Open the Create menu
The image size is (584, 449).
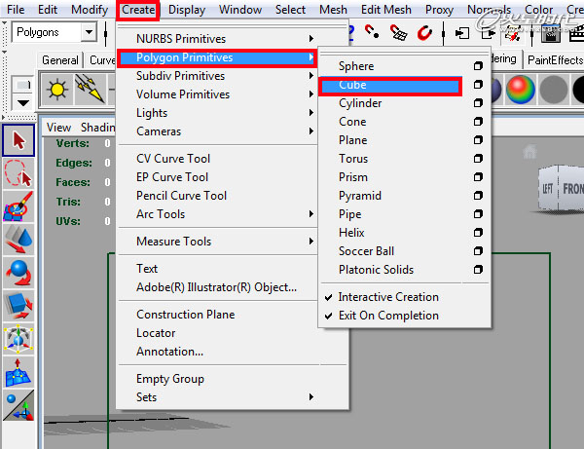tap(138, 10)
